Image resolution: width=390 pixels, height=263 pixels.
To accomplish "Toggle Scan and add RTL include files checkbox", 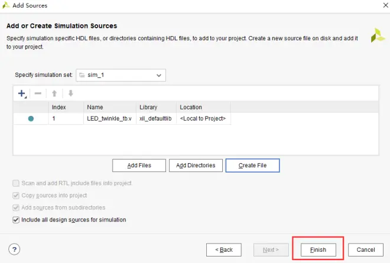I will coord(16,183).
